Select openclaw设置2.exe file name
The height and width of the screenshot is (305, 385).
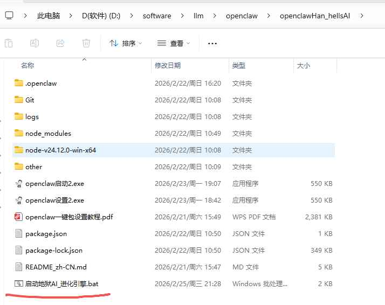point(55,200)
